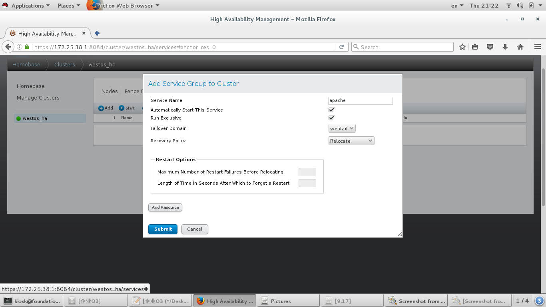The width and height of the screenshot is (546, 307).
Task: Click the bookmark star icon
Action: (x=462, y=47)
